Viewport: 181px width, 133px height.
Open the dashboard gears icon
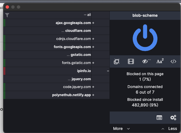tap(173, 118)
